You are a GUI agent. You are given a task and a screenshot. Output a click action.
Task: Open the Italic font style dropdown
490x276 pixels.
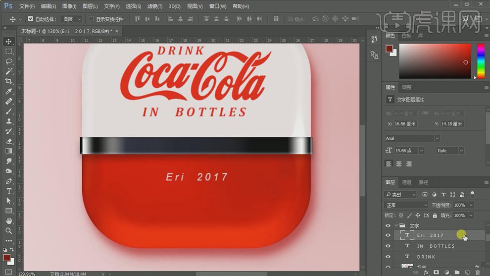(x=450, y=151)
